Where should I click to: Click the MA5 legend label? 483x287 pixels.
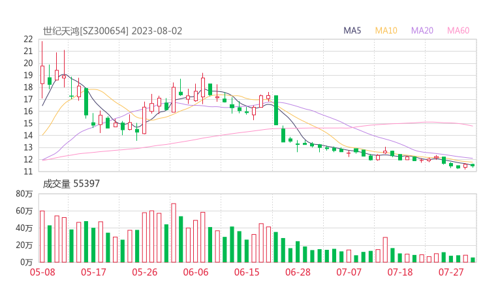tap(352, 31)
